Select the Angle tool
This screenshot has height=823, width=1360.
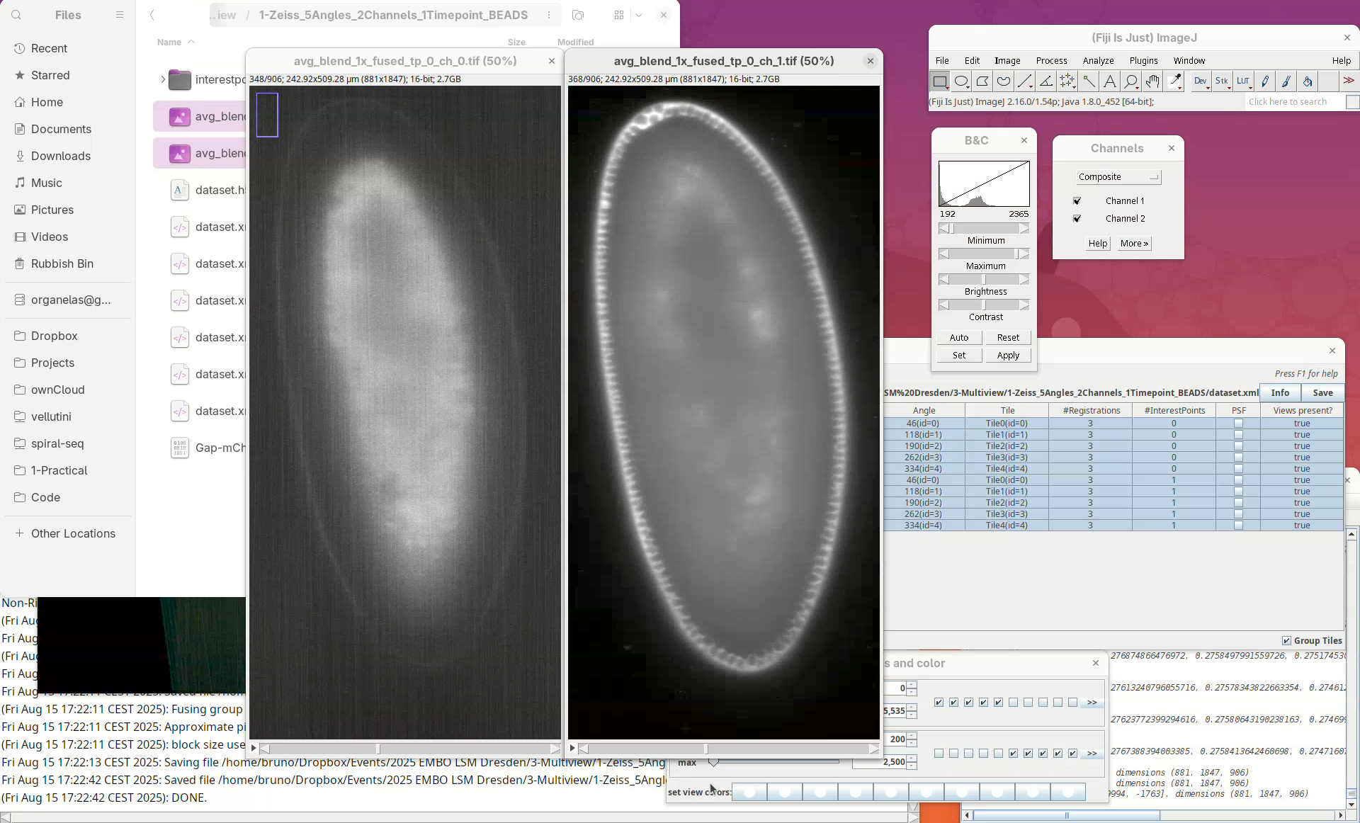point(1046,81)
